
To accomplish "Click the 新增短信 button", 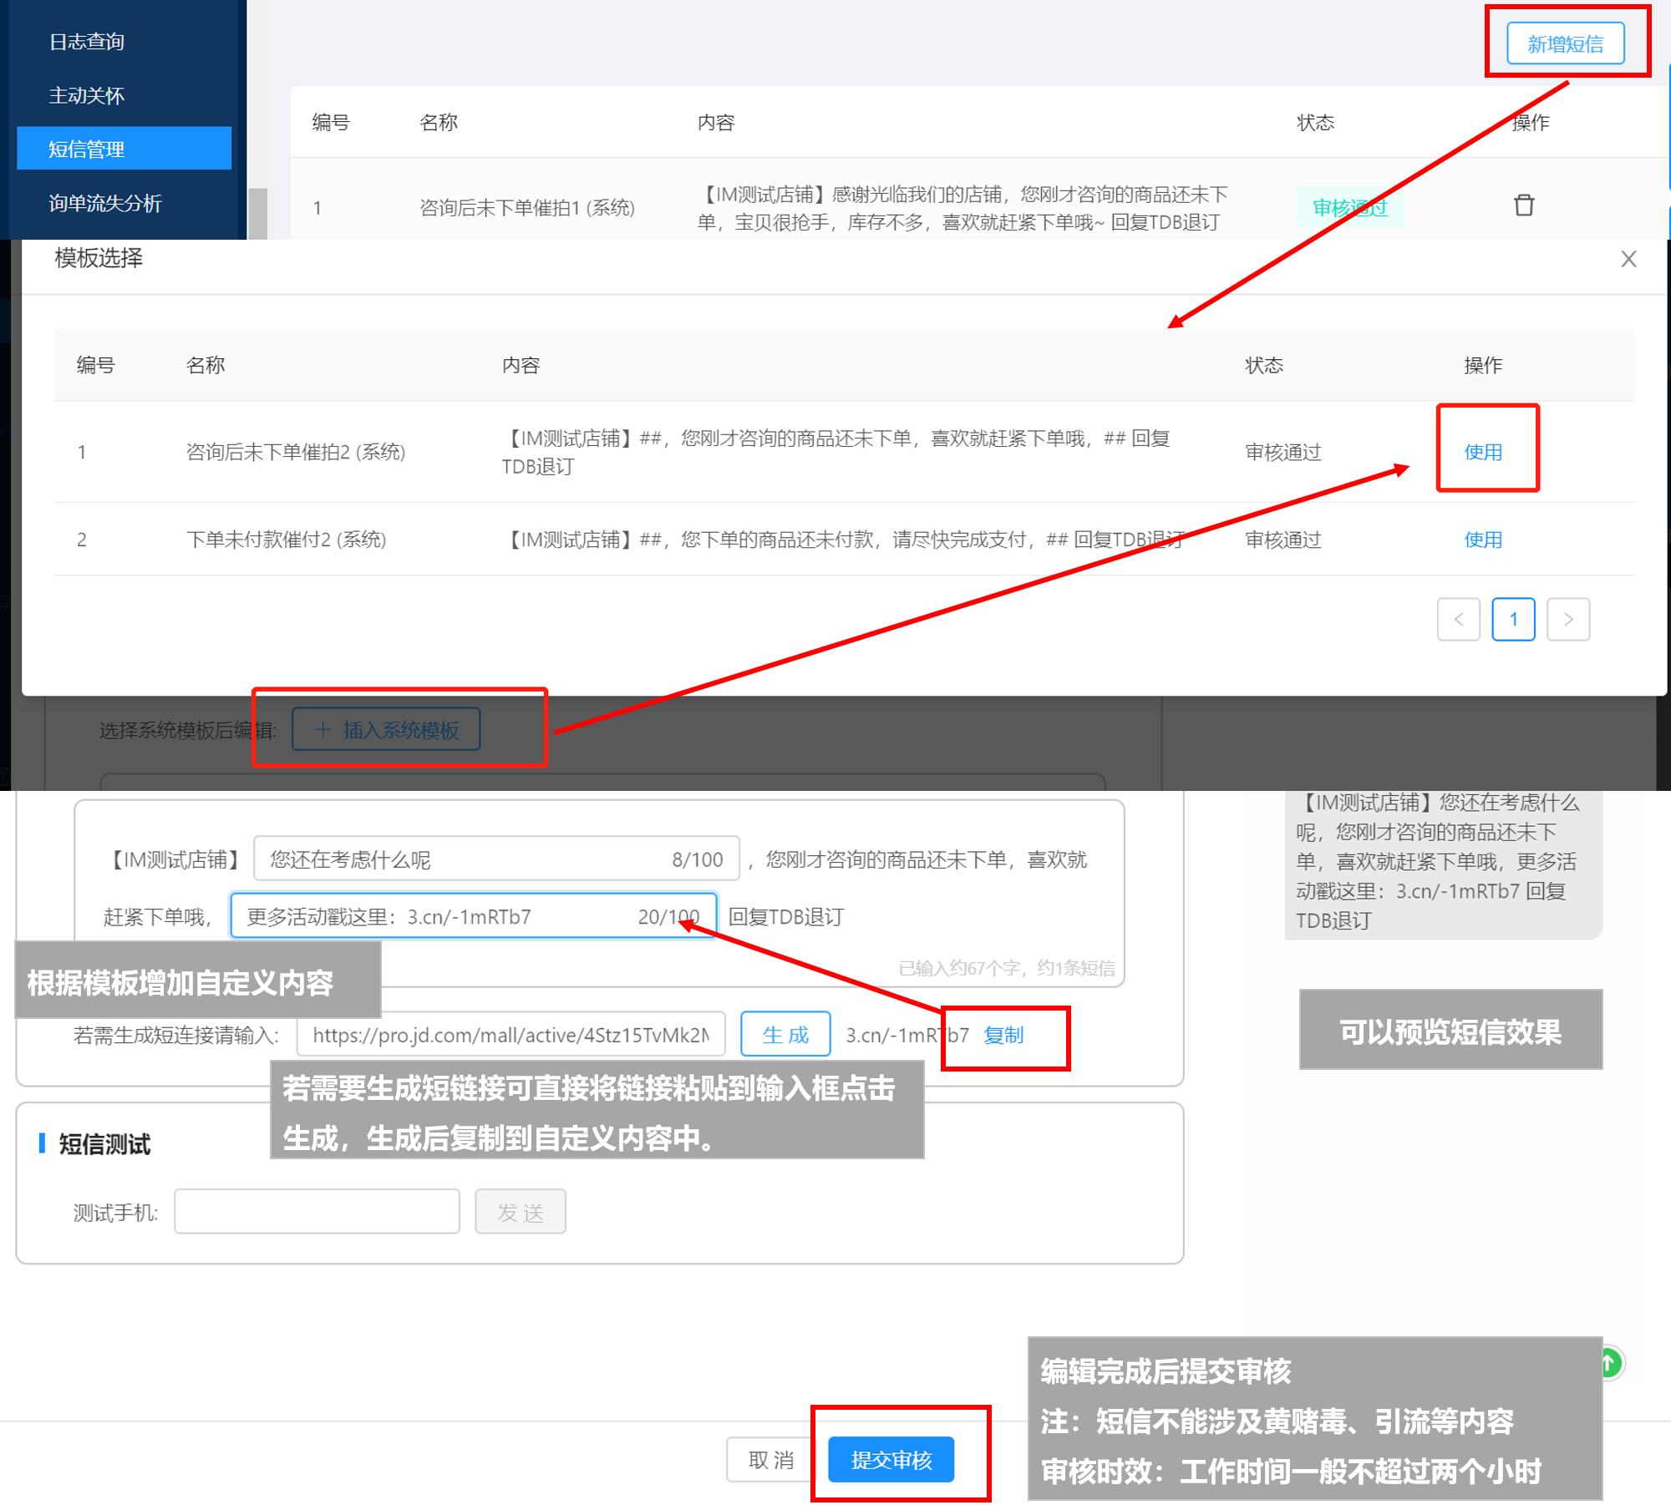I will 1565,44.
